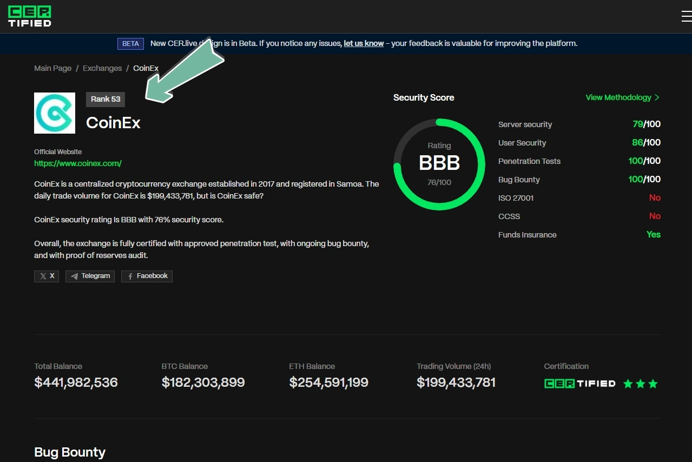Click the BBB rating circle gauge

click(439, 164)
